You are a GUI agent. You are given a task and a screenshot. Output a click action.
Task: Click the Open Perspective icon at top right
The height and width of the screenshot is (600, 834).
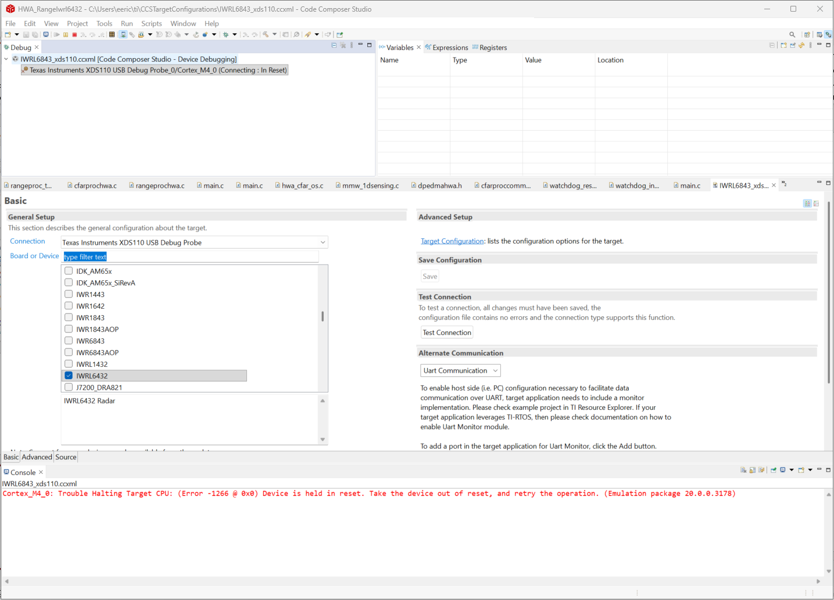tap(807, 35)
